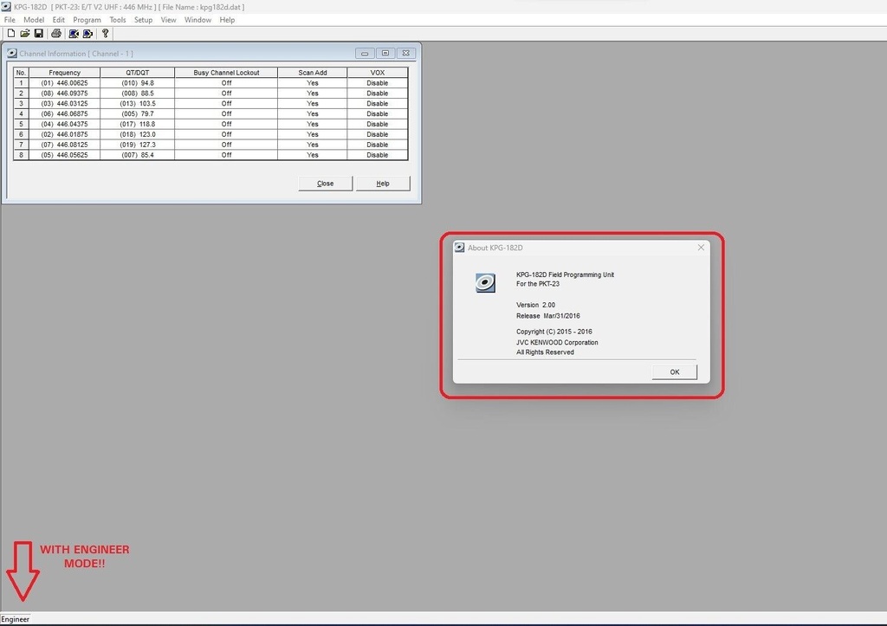Click Help button in Channel Information window

[x=383, y=184]
